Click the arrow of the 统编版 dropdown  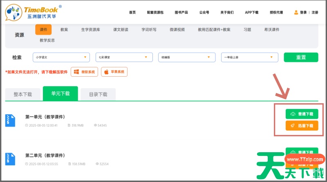pos(209,57)
